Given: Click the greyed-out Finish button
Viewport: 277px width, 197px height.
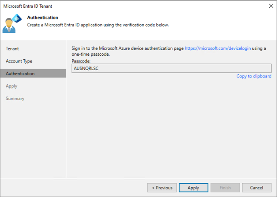Looking at the screenshot, I should pos(225,188).
